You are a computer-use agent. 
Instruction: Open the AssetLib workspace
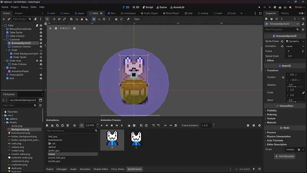point(177,7)
